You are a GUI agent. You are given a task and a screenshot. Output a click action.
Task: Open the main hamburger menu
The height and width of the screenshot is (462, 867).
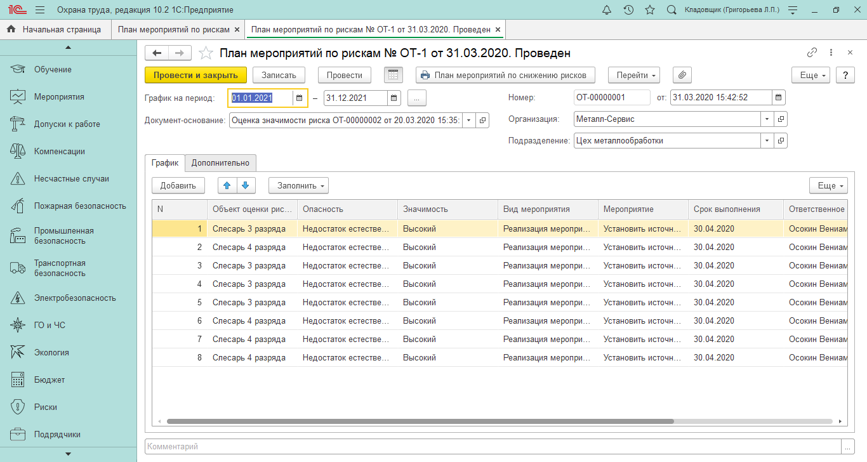pos(40,10)
